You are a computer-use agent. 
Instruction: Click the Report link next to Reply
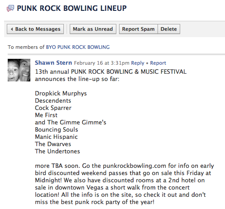[158, 63]
